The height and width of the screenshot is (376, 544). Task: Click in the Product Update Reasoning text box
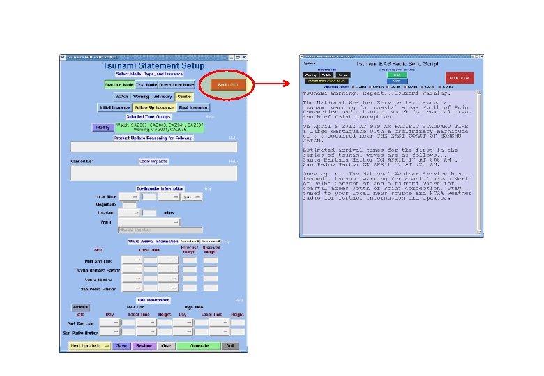point(154,147)
